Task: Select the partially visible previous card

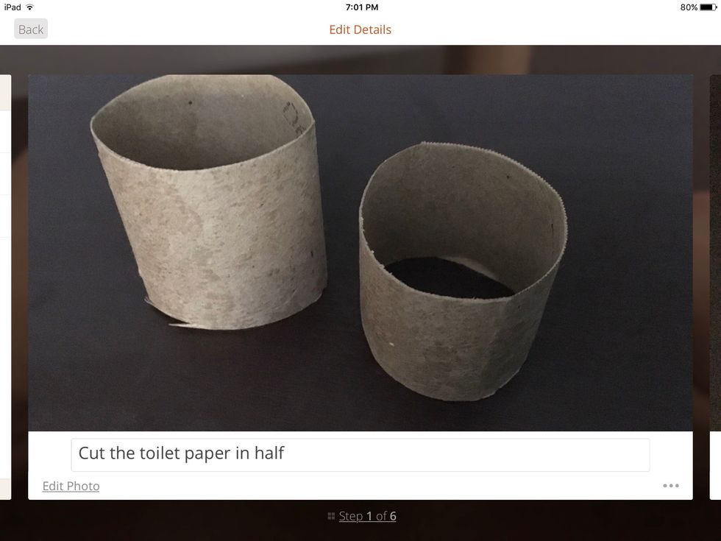Action: (x=6, y=287)
